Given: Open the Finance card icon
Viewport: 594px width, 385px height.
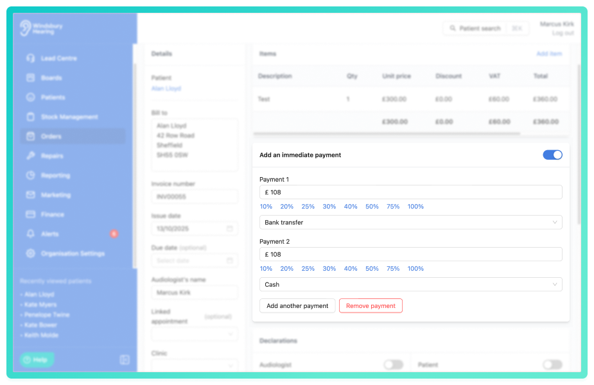Looking at the screenshot, I should 31,214.
